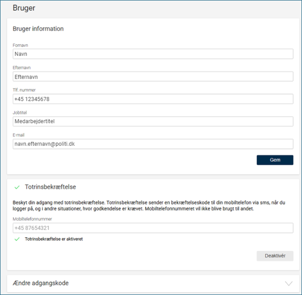Click the checkmark next to 'Totrinsbekræftelse er aktiveret'

pyautogui.click(x=17, y=239)
